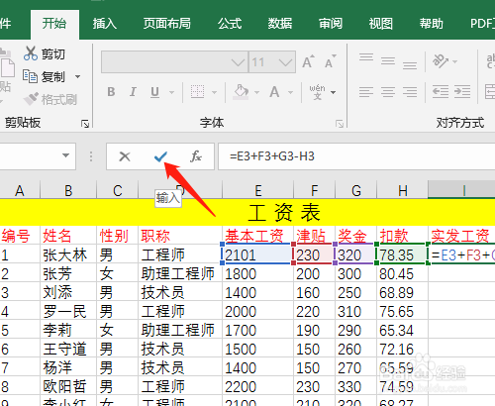Click the increase font size icon

point(308,61)
